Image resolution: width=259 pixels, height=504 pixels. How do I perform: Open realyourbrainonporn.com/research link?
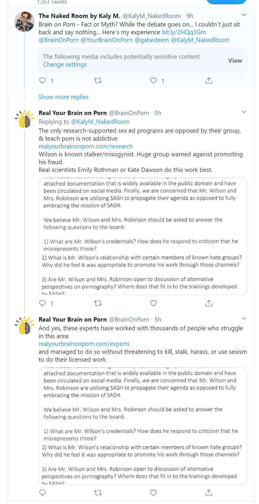[85, 146]
